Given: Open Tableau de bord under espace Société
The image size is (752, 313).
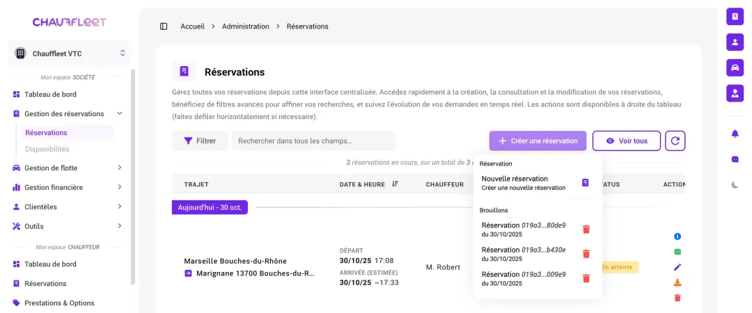Looking at the screenshot, I should (67, 95).
